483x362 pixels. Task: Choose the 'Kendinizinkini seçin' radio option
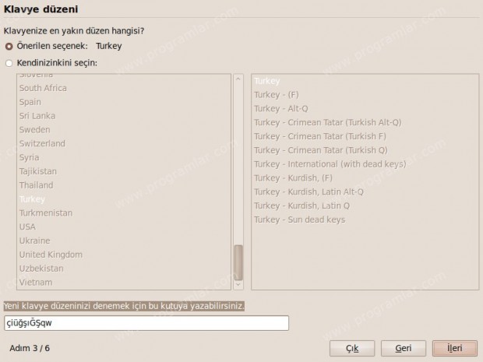[x=9, y=62]
